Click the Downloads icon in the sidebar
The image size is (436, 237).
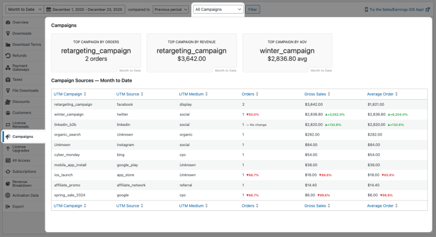tap(7, 33)
